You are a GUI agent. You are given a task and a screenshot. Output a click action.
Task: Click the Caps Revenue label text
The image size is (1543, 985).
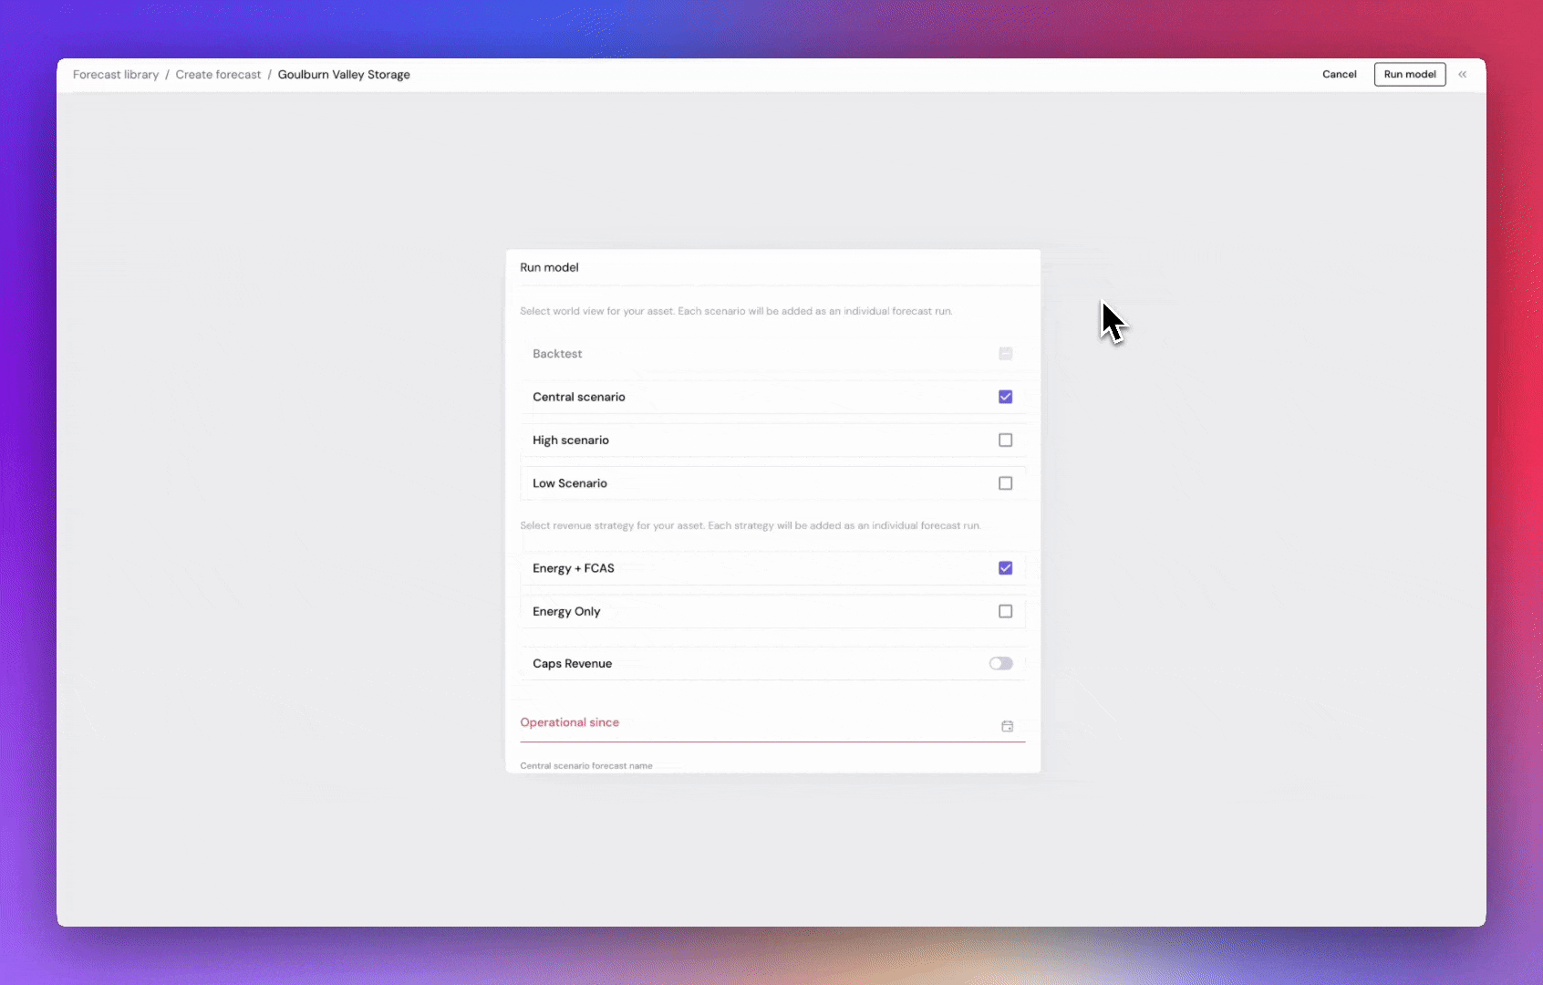click(x=572, y=664)
